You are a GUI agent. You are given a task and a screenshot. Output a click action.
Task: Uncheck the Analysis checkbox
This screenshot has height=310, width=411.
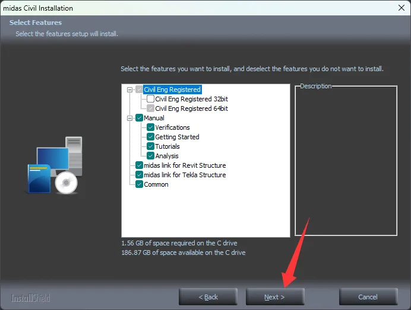(150, 156)
